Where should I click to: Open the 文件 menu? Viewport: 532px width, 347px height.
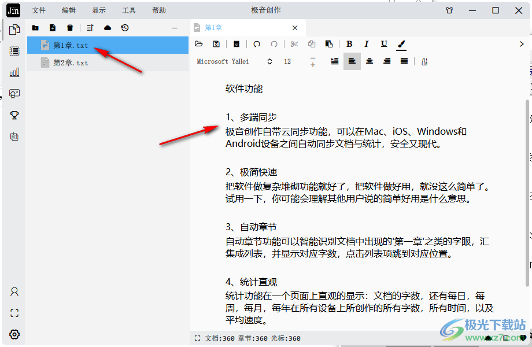(39, 10)
